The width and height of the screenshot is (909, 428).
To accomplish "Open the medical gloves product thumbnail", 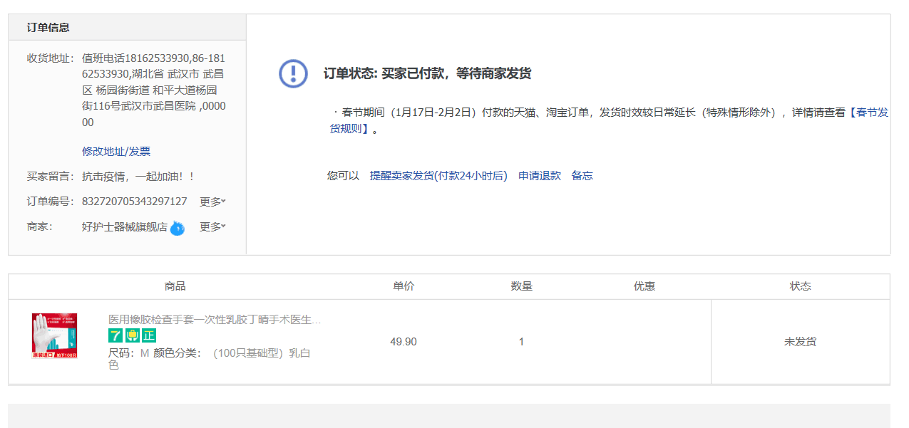I will [x=55, y=335].
